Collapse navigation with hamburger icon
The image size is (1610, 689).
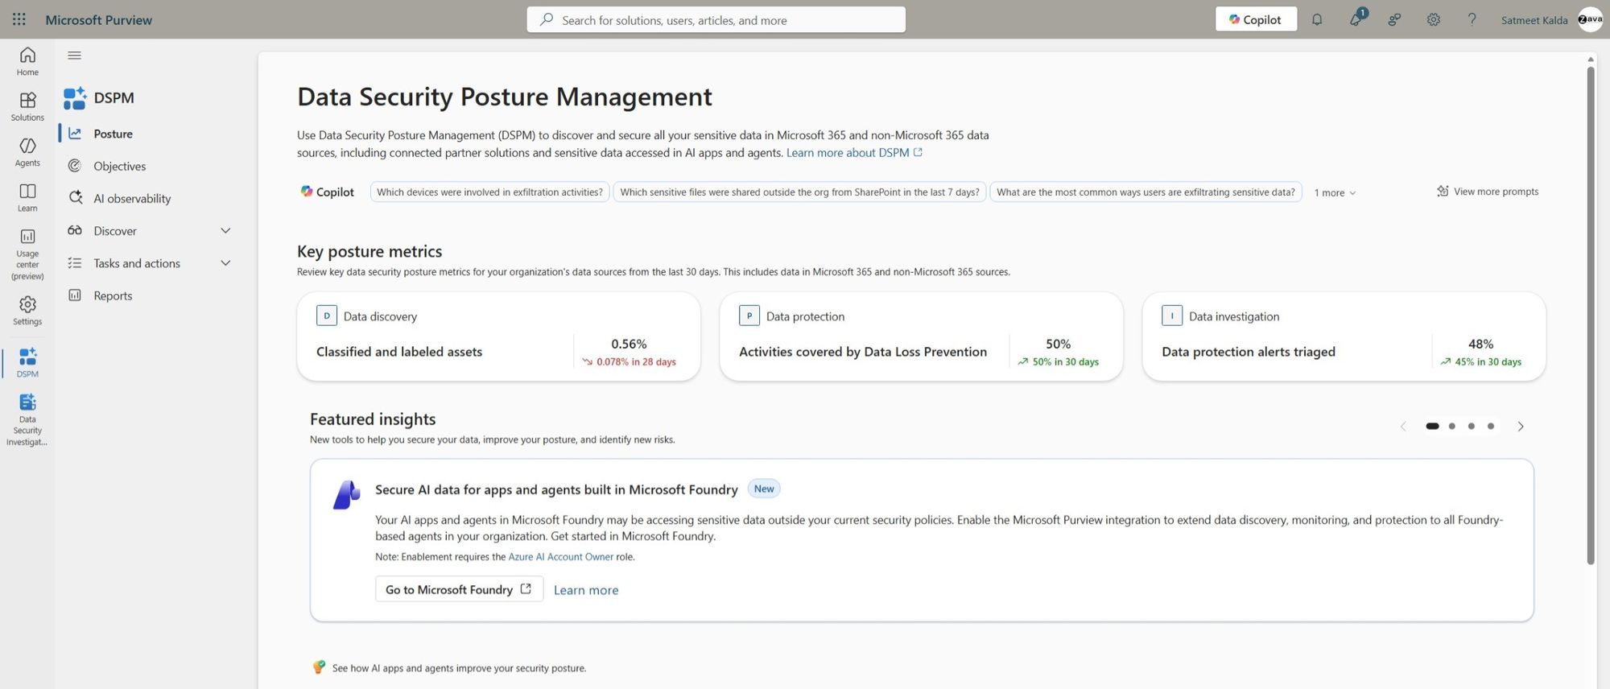[75, 55]
